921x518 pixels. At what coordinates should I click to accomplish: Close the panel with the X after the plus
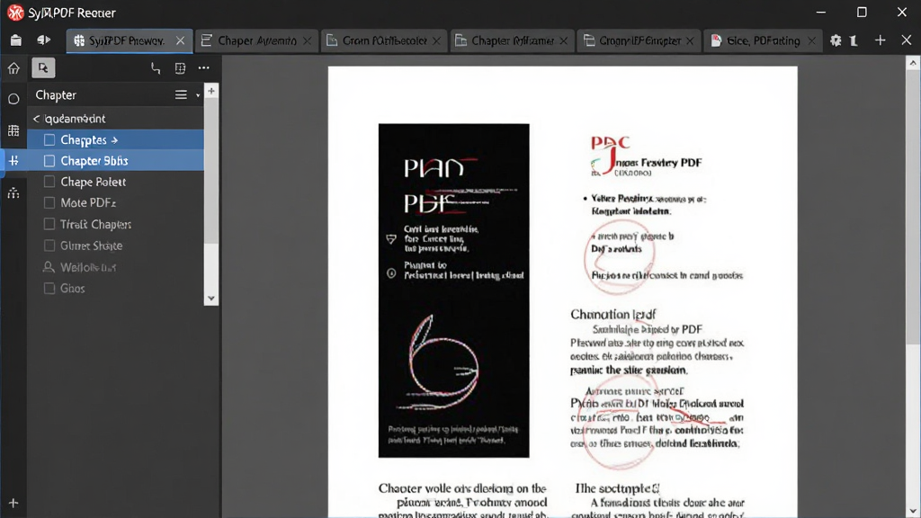[x=907, y=40]
